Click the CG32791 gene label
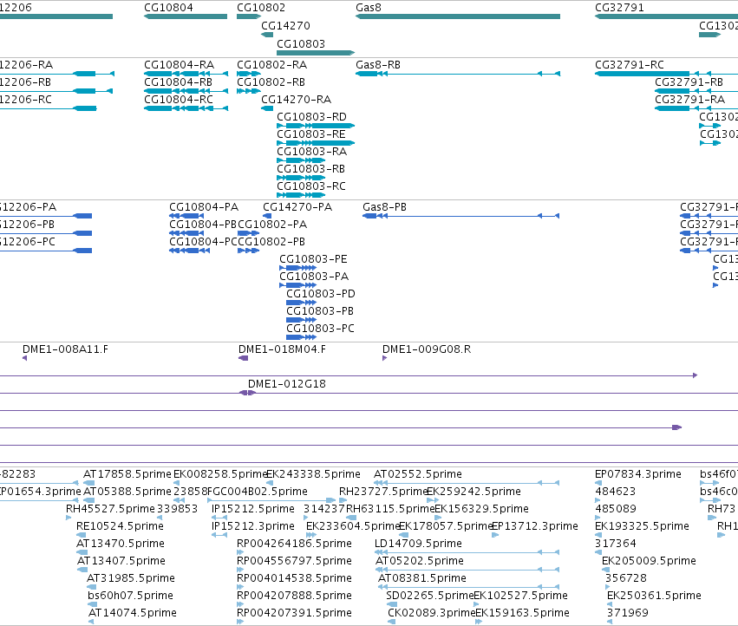Screen dimensions: 738x626 [619, 8]
